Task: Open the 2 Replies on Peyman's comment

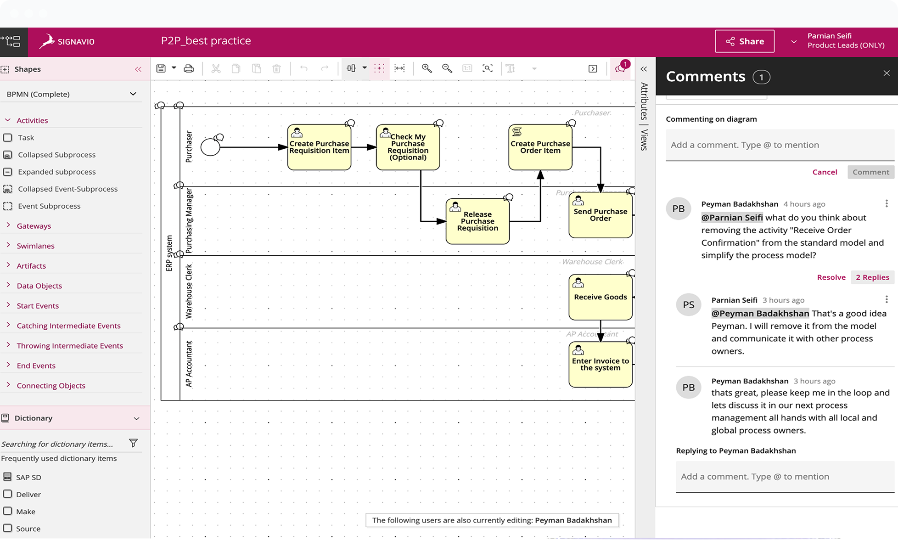Action: [872, 277]
